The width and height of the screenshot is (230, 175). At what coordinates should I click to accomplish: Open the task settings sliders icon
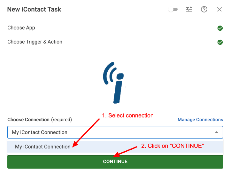[189, 9]
